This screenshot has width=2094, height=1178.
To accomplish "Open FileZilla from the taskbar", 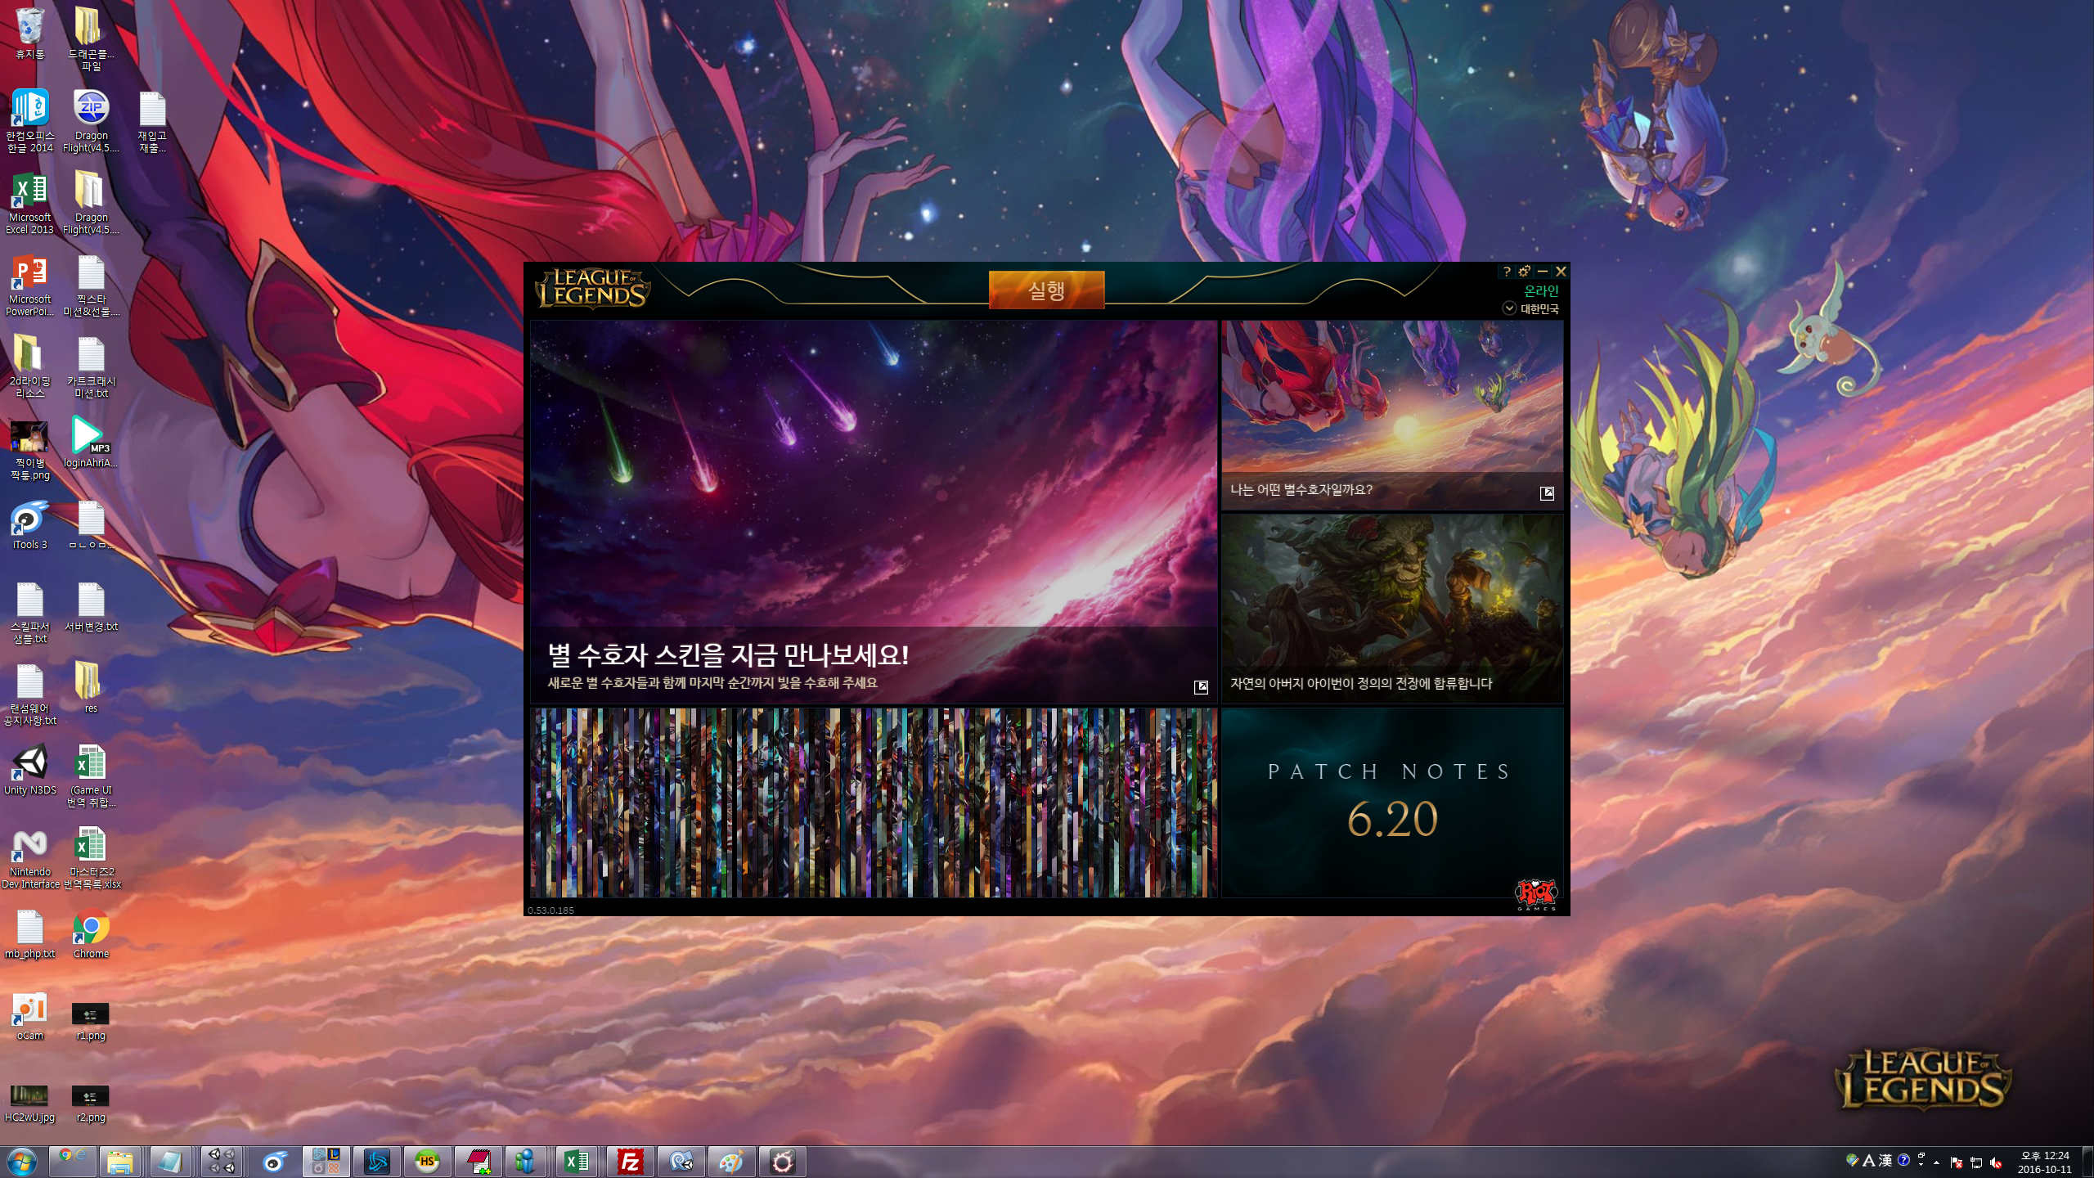I will click(631, 1162).
